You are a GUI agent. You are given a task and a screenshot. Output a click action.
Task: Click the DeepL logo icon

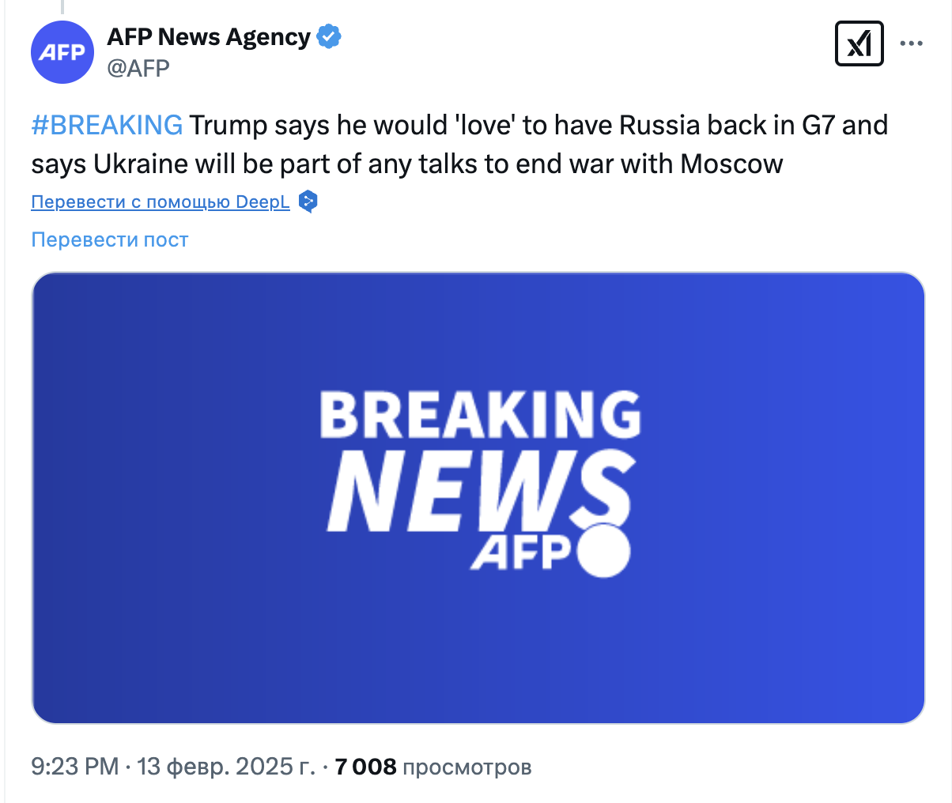[x=308, y=202]
